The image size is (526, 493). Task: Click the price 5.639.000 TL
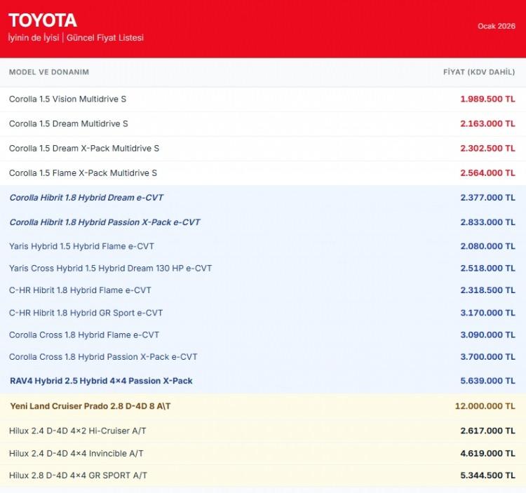[487, 381]
